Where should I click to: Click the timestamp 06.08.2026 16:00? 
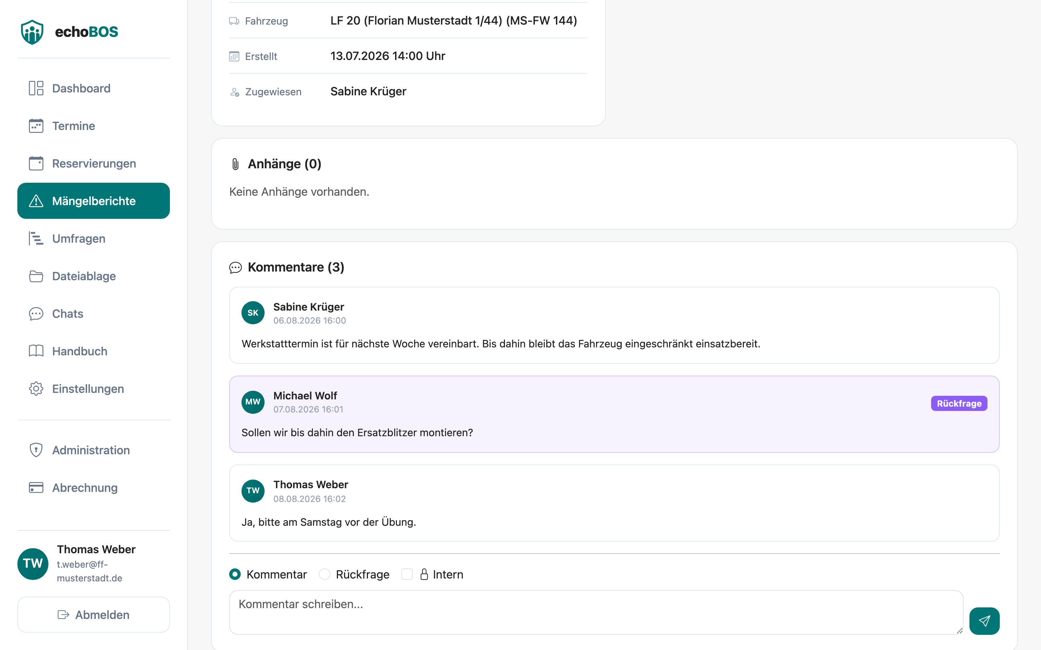pyautogui.click(x=309, y=320)
